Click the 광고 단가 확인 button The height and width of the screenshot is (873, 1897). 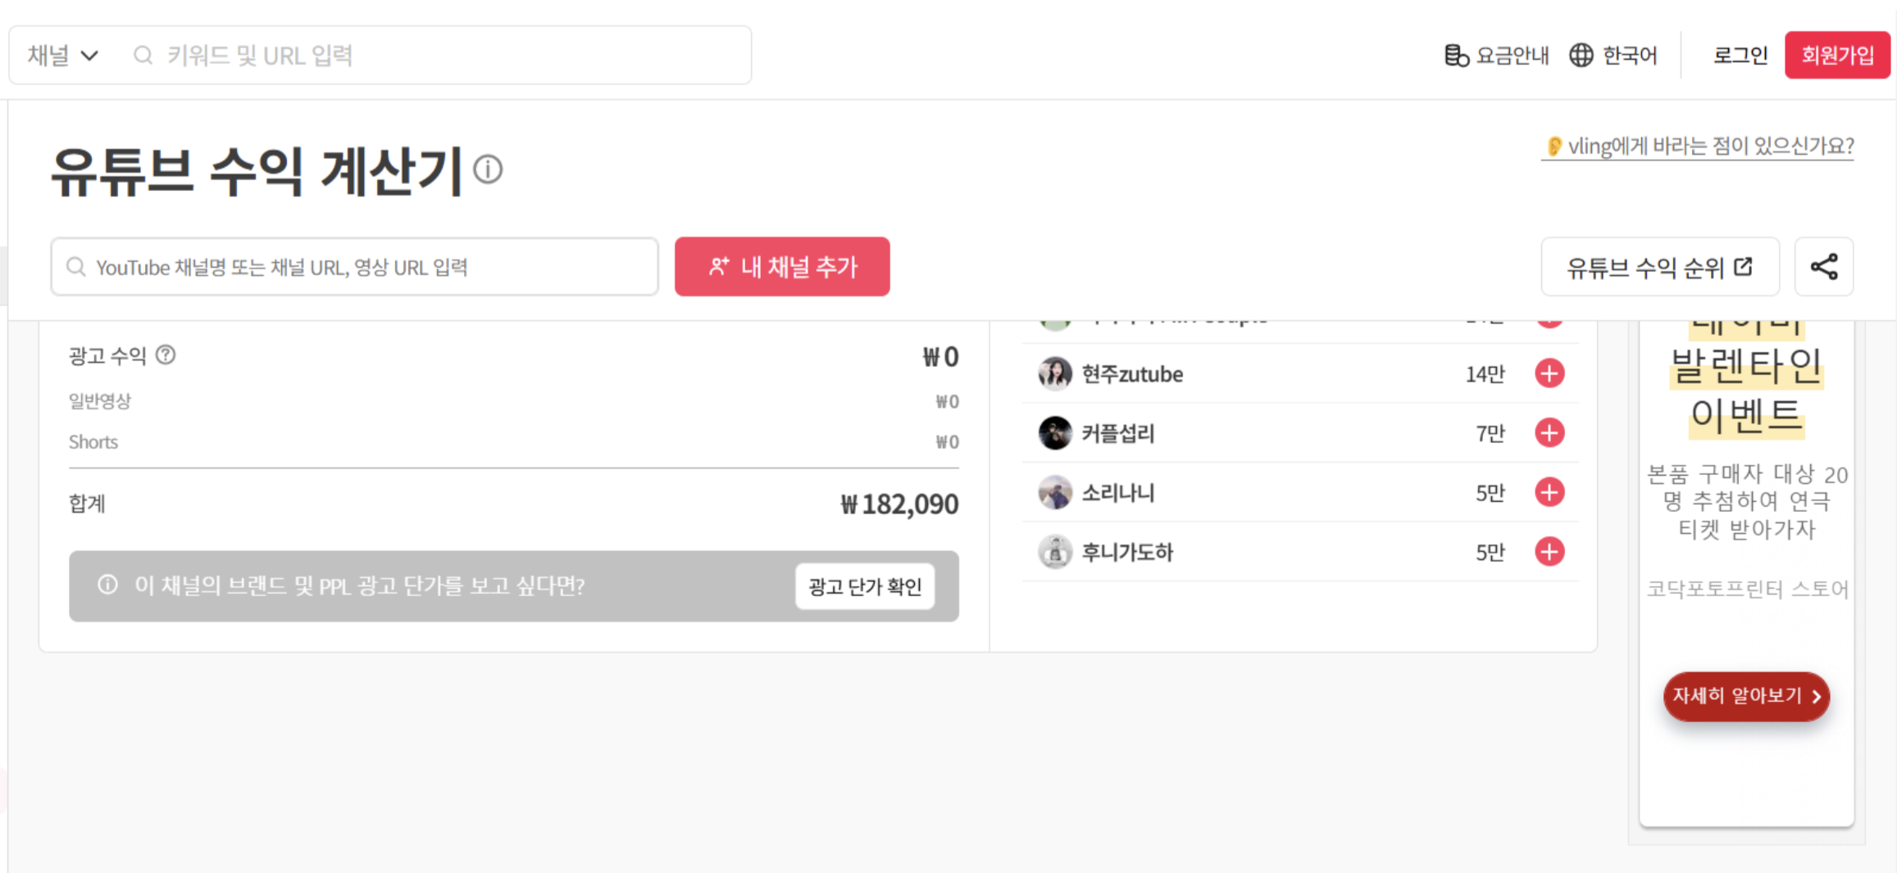coord(865,586)
